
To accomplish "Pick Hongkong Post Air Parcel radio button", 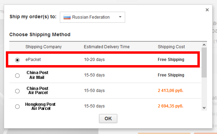I will [x=17, y=106].
